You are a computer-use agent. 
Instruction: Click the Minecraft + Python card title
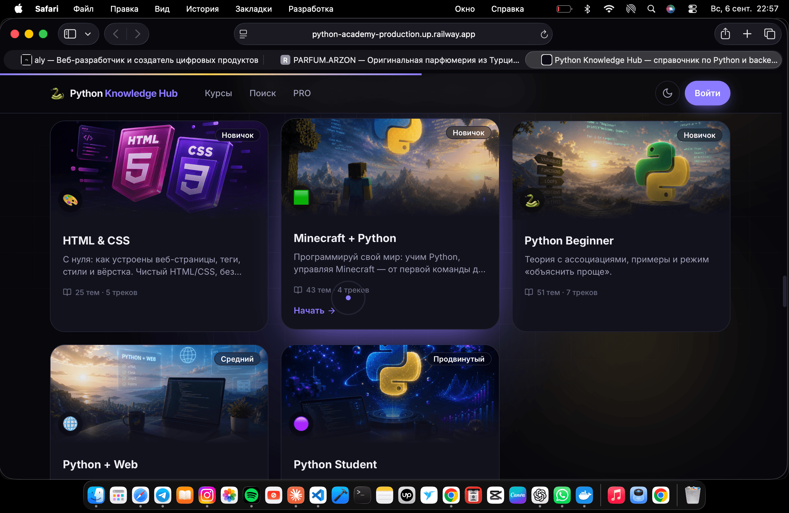(345, 238)
